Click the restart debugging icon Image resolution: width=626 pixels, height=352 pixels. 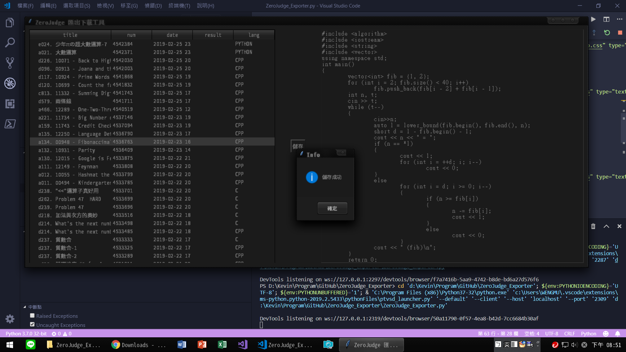coord(607,33)
